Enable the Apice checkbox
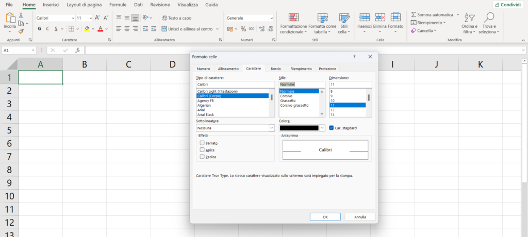Image resolution: width=528 pixels, height=237 pixels. click(x=202, y=150)
